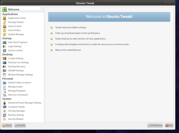
Task: Click the Shortcut Commands icon
Action: 4,95
